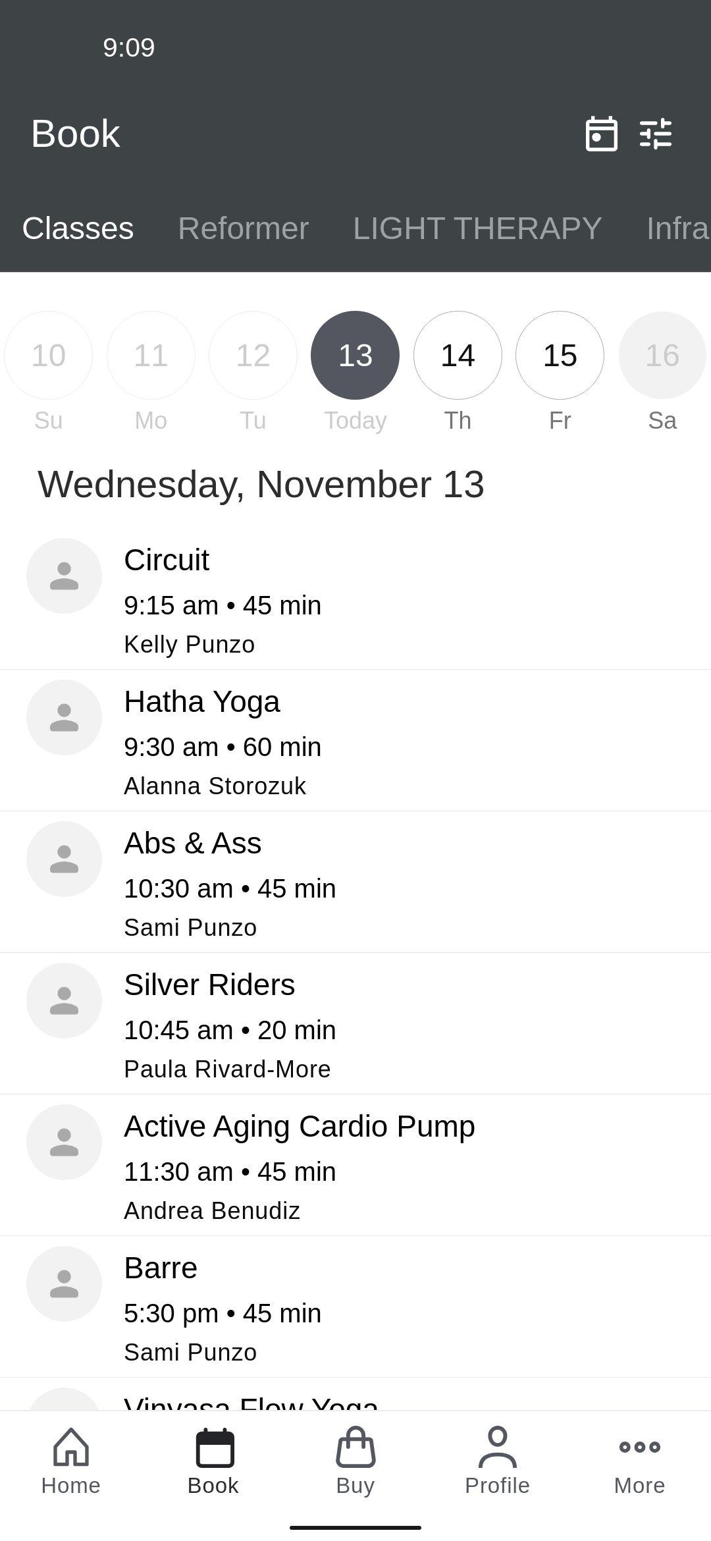This screenshot has height=1541, width=711.
Task: Tap Kelly Punzo's avatar for the Circuit class
Action: pyautogui.click(x=65, y=576)
